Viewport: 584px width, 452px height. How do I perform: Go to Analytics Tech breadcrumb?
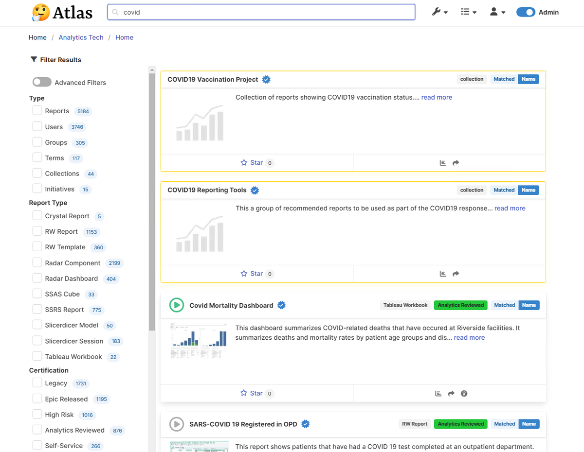pos(81,37)
